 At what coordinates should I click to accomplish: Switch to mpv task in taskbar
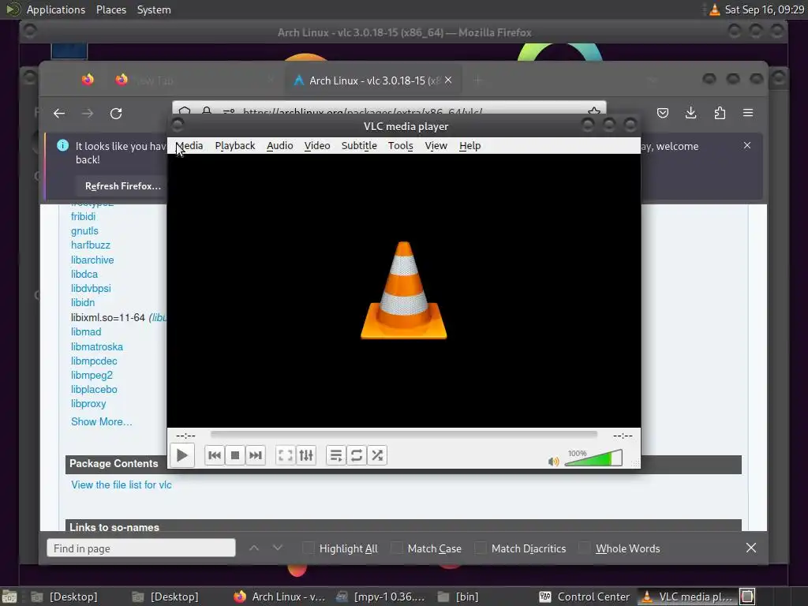click(380, 597)
